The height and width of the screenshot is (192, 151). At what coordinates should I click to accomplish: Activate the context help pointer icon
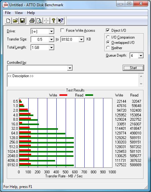tap(61, 21)
